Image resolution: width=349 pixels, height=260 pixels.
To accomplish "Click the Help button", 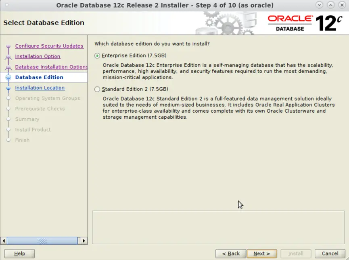I will [x=20, y=254].
